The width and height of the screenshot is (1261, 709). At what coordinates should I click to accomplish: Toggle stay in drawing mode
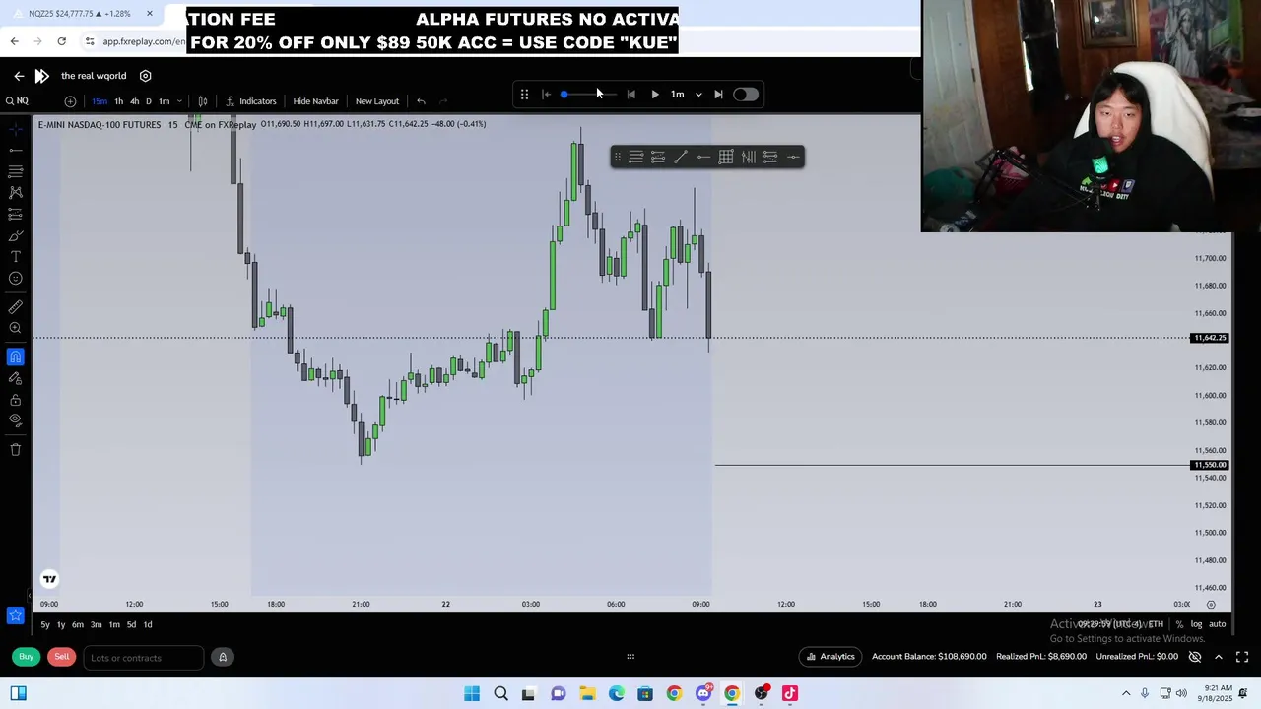coord(16,378)
